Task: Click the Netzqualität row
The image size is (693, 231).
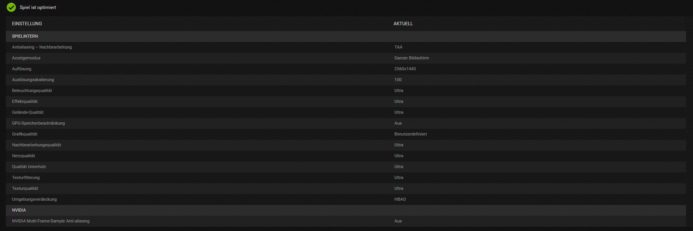Action: (346, 156)
